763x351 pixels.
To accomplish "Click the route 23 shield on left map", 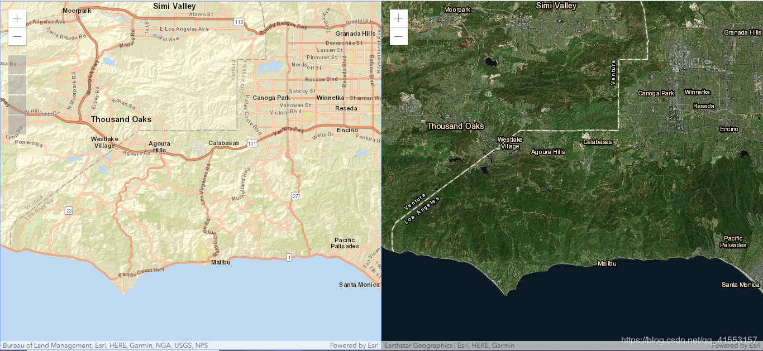I will coord(69,210).
